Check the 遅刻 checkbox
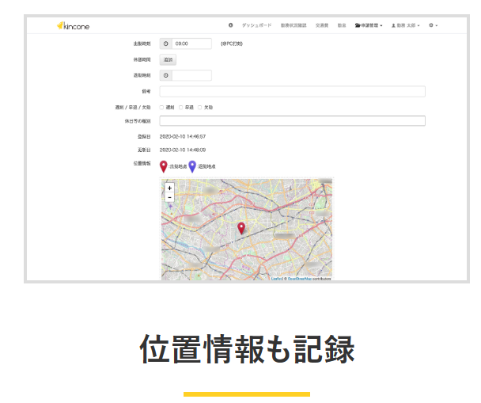Image resolution: width=481 pixels, height=403 pixels. pos(161,107)
